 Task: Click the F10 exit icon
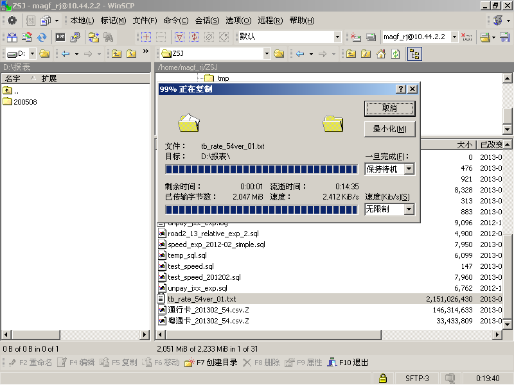point(332,363)
